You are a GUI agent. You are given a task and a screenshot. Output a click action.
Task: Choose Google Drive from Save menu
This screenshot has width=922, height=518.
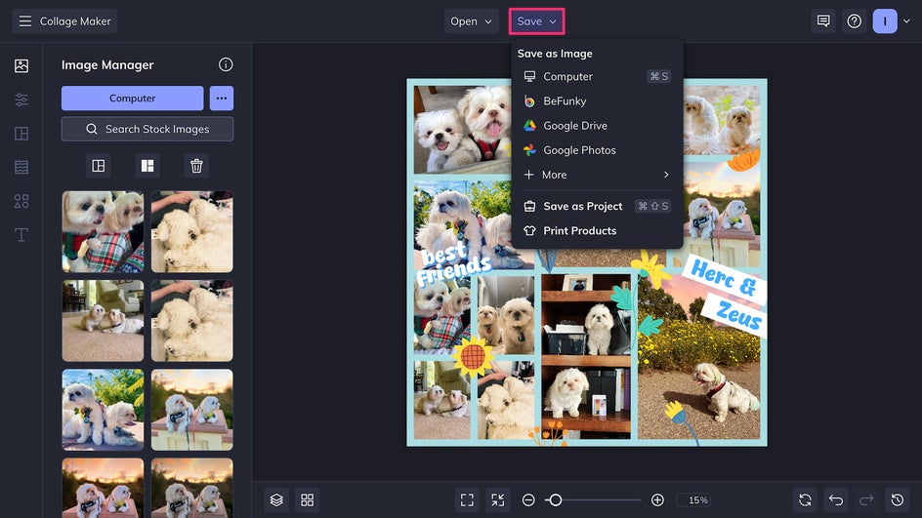pyautogui.click(x=574, y=126)
